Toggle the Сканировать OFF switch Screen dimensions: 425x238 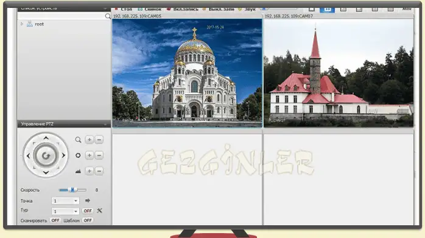coord(55,220)
